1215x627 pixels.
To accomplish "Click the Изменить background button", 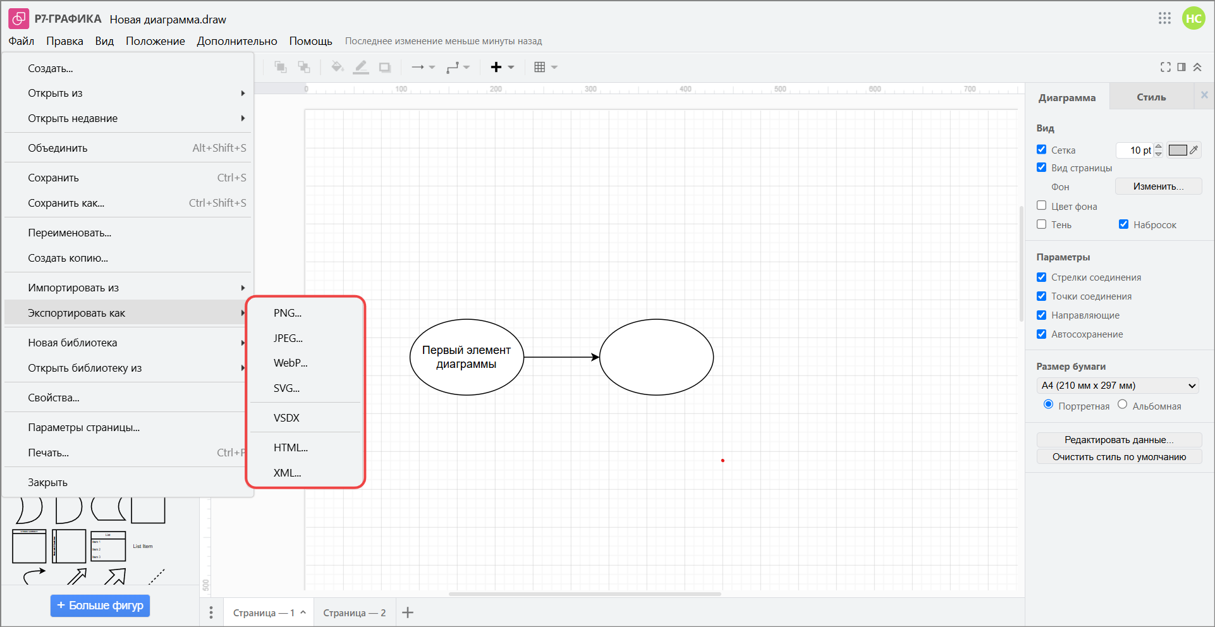I will click(x=1158, y=186).
